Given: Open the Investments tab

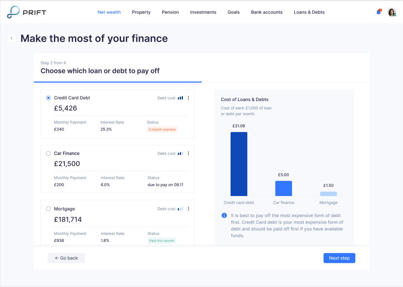Looking at the screenshot, I should tap(203, 12).
